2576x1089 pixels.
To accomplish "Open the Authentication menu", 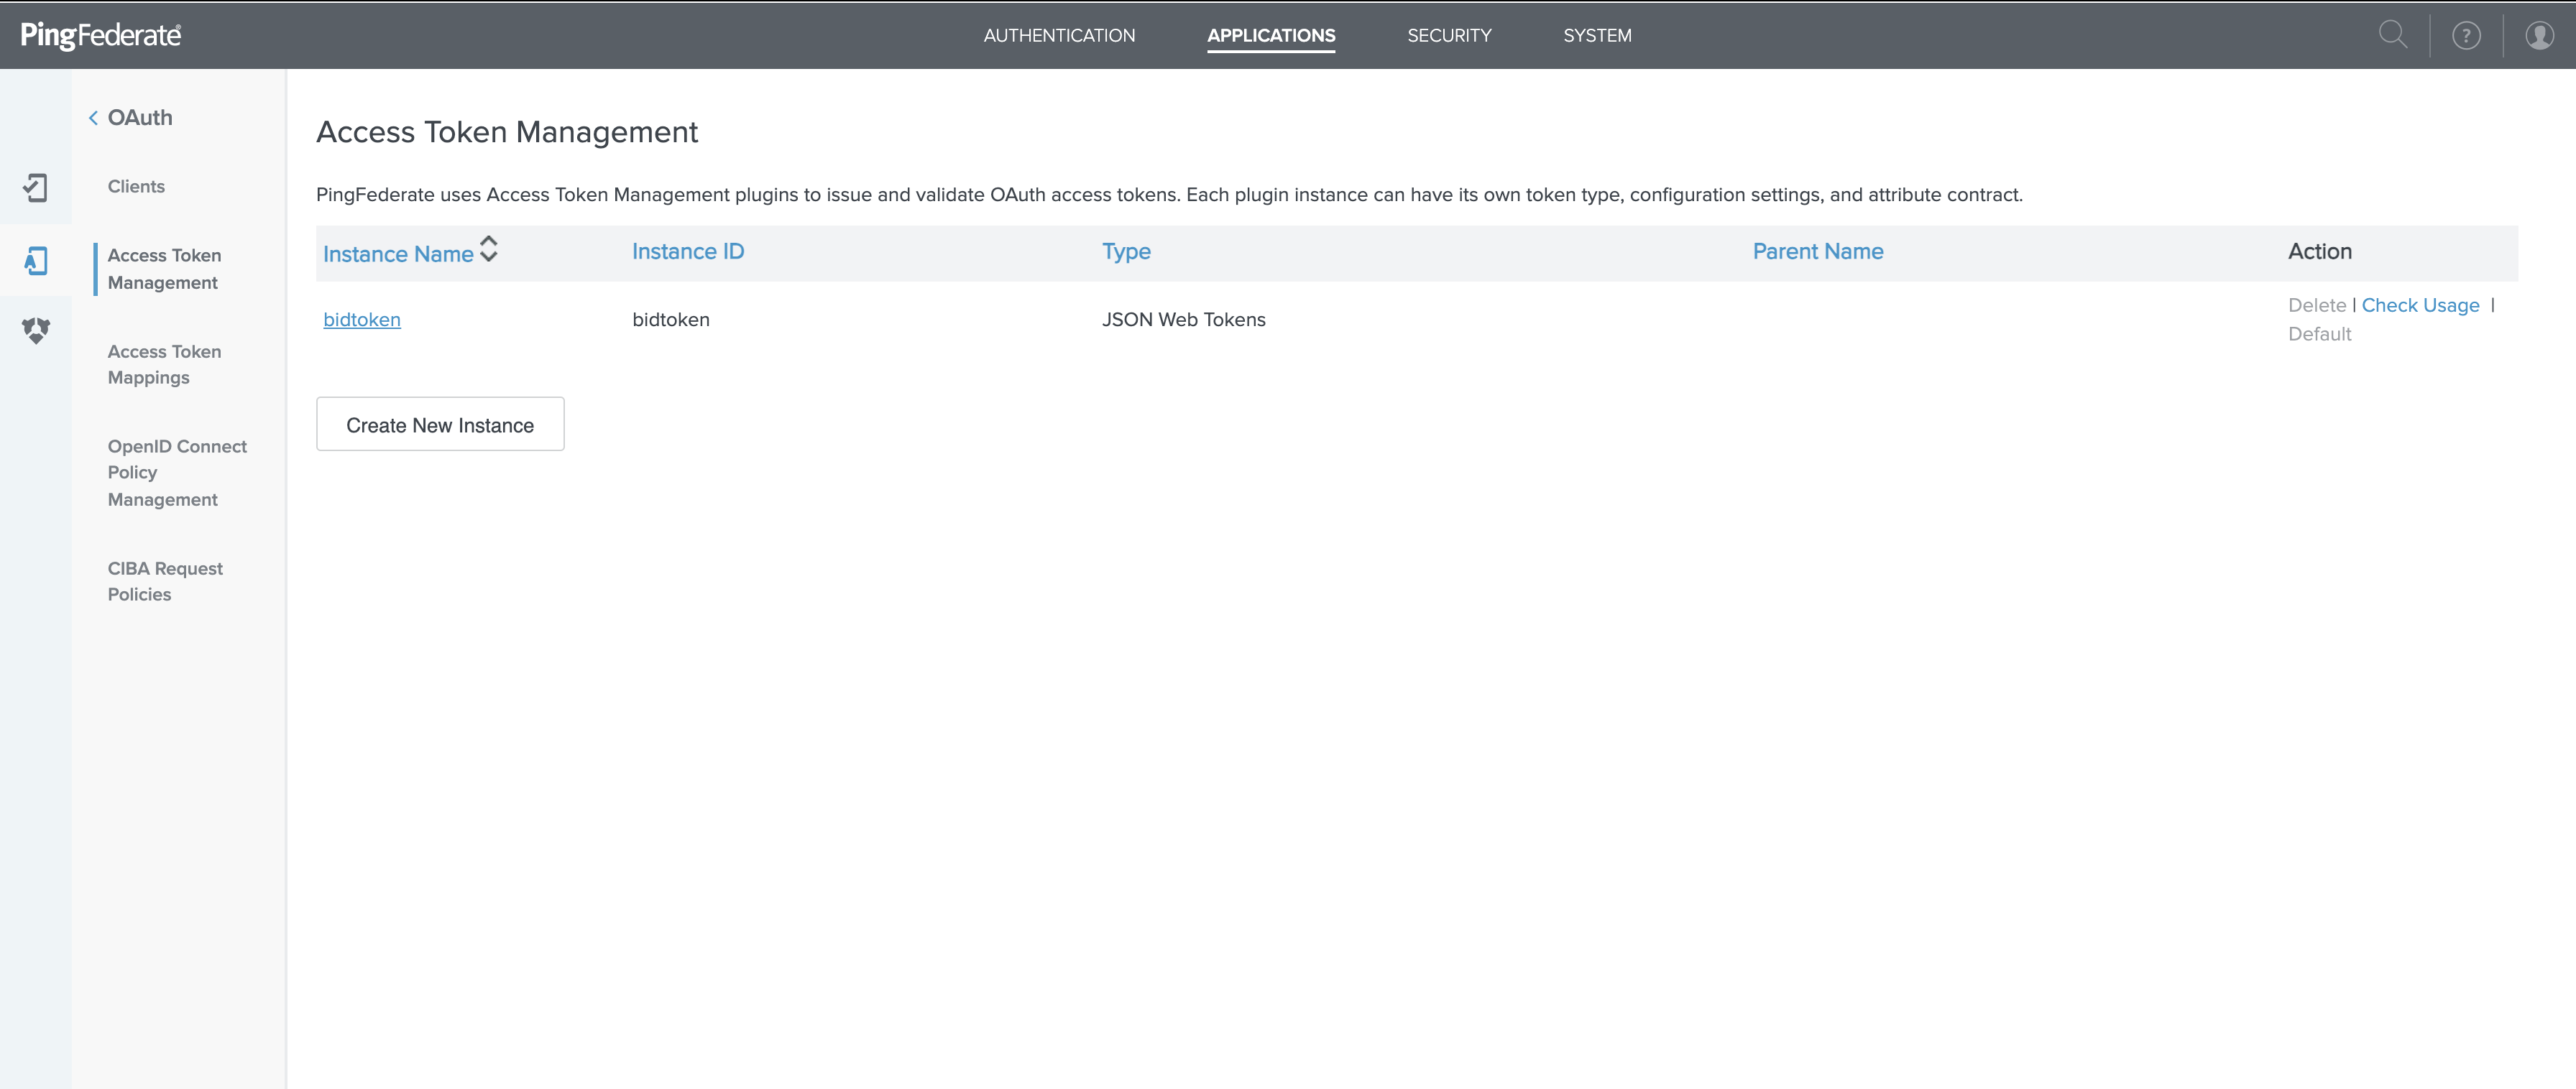I will click(x=1059, y=35).
